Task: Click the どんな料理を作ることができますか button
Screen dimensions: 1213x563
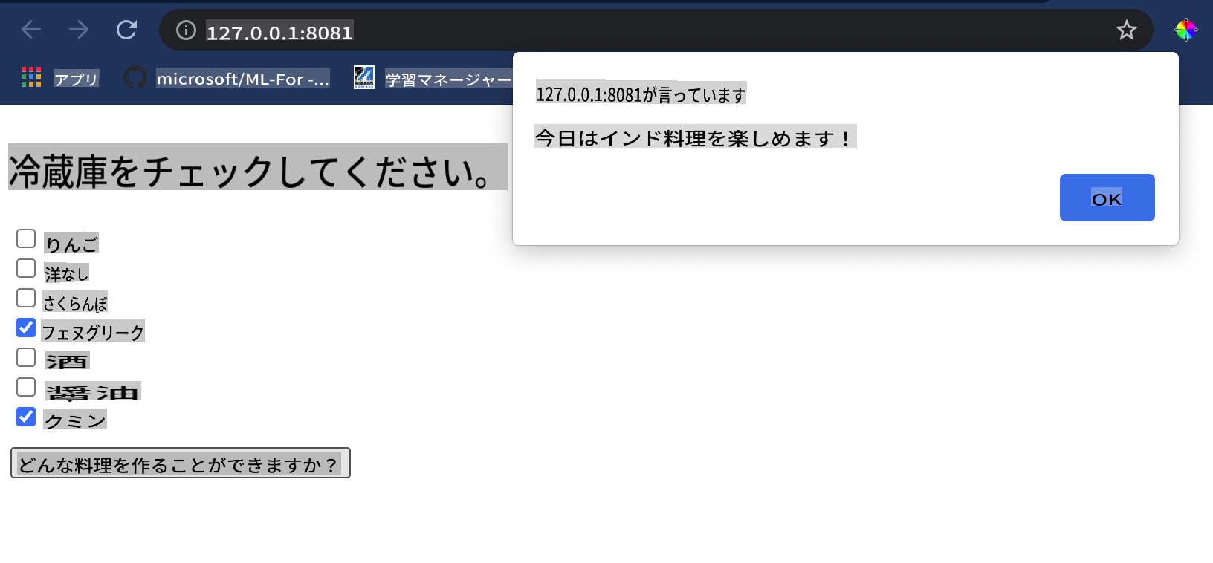Action: click(x=181, y=463)
